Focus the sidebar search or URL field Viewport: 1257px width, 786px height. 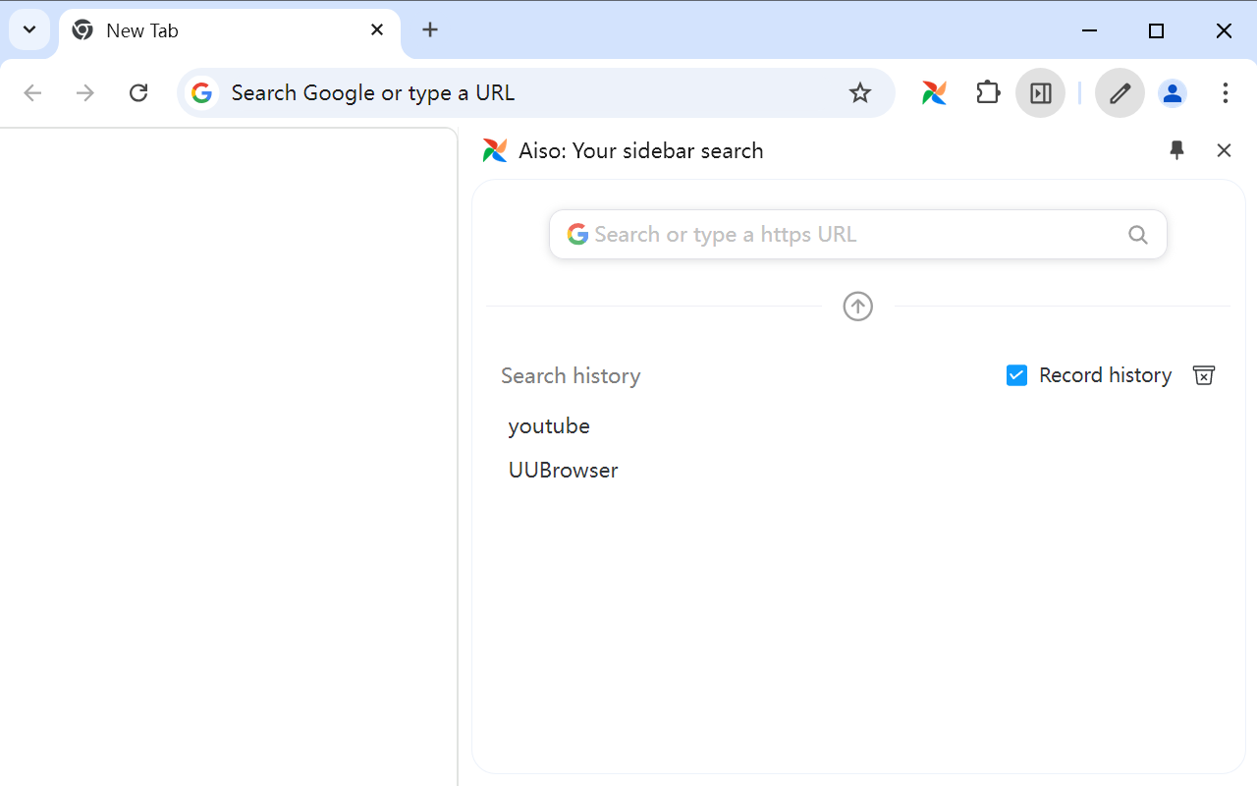[x=845, y=235]
